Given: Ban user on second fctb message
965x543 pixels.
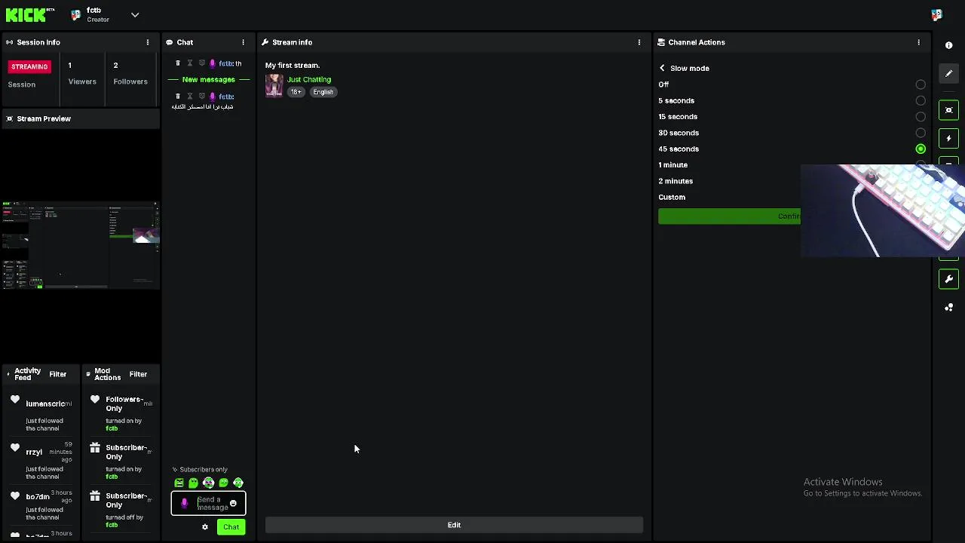Looking at the screenshot, I should (x=201, y=97).
